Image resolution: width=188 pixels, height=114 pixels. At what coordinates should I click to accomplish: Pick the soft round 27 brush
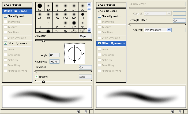(x=74, y=7)
